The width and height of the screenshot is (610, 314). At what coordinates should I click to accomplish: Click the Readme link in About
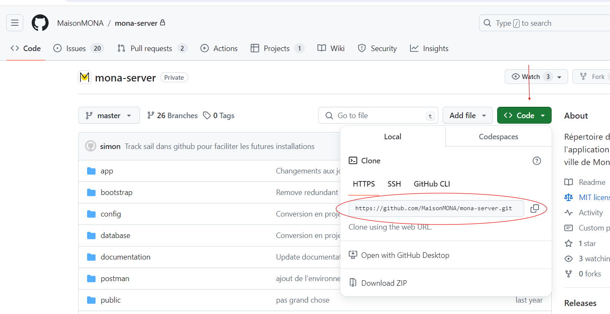point(585,182)
